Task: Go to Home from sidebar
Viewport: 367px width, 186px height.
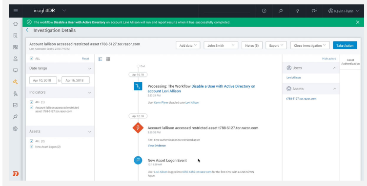Action: 16,24
